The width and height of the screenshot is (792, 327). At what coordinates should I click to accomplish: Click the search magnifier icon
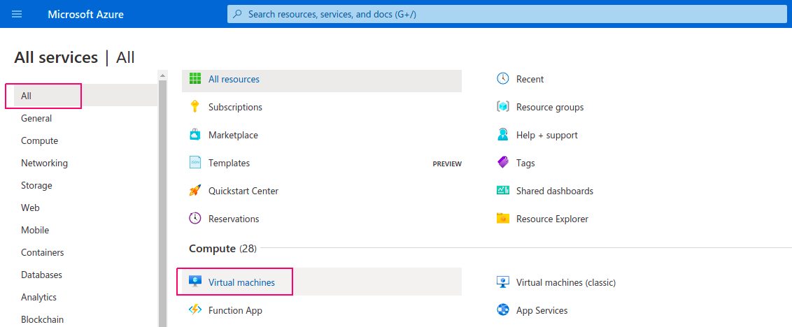coord(237,14)
